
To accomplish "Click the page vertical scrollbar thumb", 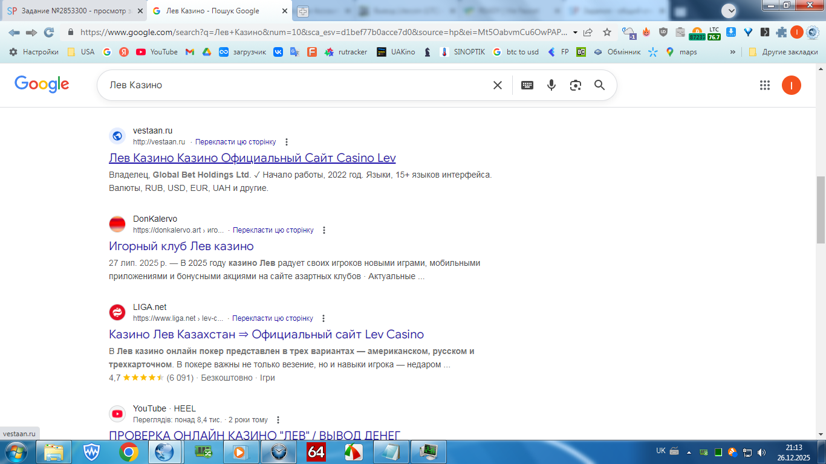I will (821, 209).
